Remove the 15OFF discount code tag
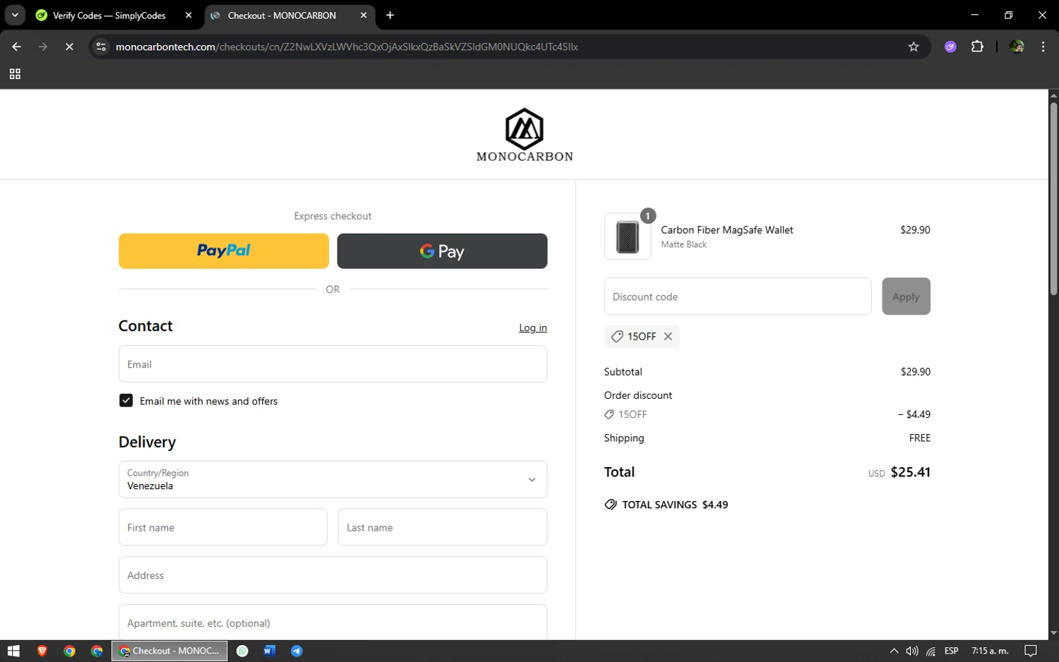1059x662 pixels. click(668, 337)
